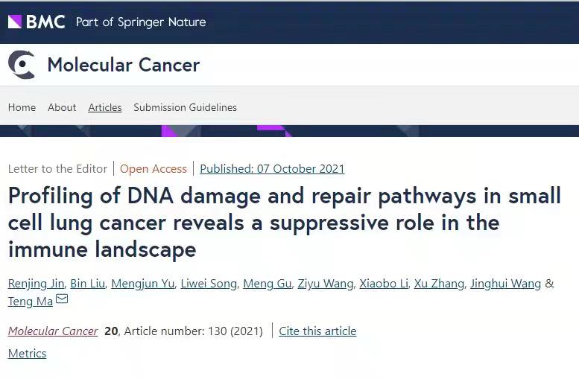Click the email envelope icon beside Teng Ma
579x379 pixels.
click(x=62, y=299)
